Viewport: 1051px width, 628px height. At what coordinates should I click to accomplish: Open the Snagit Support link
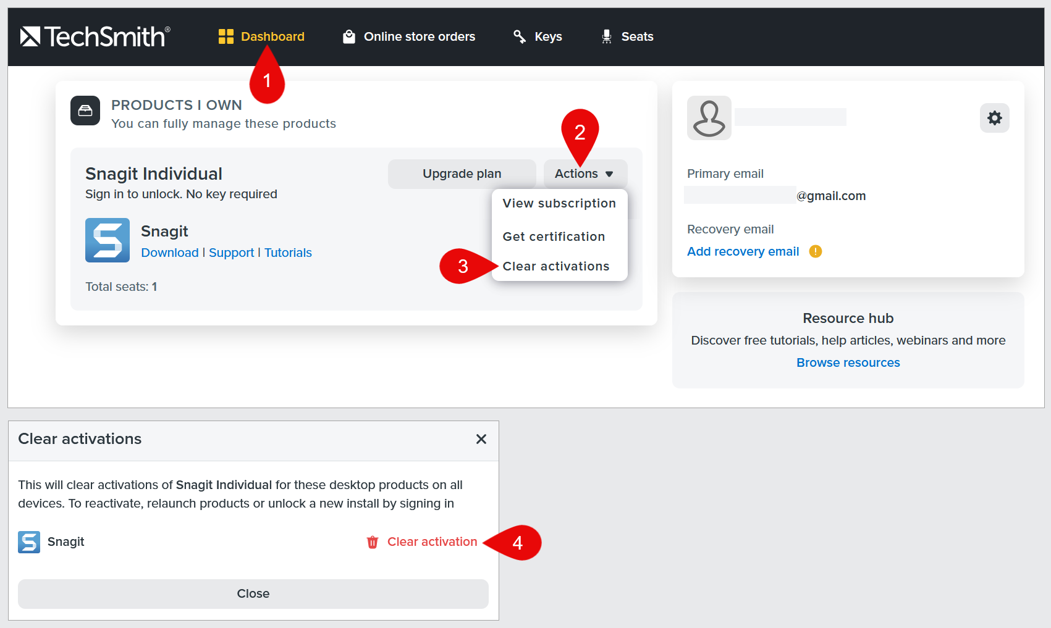pyautogui.click(x=232, y=253)
